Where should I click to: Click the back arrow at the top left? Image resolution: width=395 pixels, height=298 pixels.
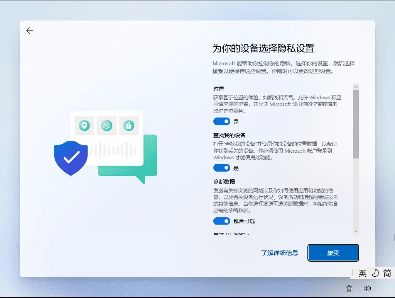(x=30, y=30)
